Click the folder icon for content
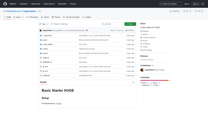 pyautogui.click(x=41, y=49)
